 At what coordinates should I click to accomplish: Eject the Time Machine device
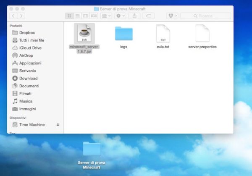point(58,125)
